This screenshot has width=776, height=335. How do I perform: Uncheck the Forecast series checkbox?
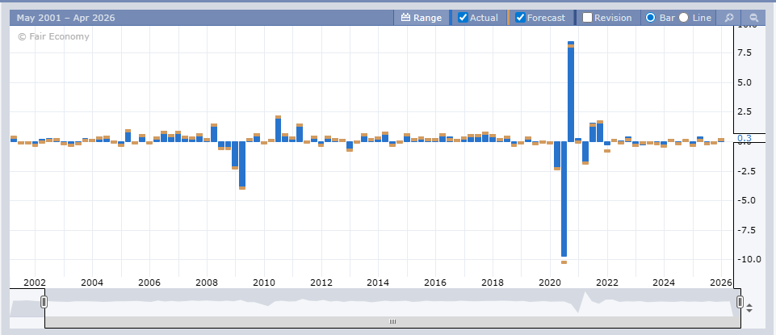[x=521, y=17]
